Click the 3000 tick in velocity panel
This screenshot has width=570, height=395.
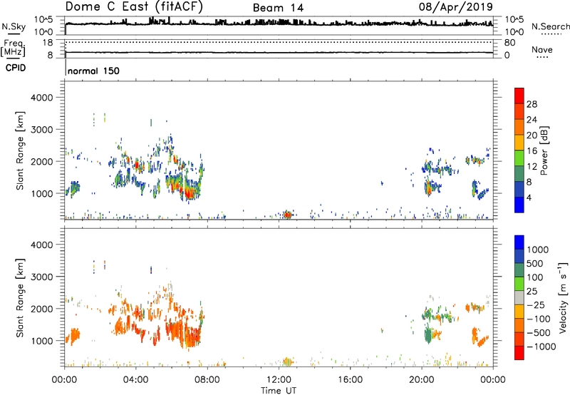[41, 277]
